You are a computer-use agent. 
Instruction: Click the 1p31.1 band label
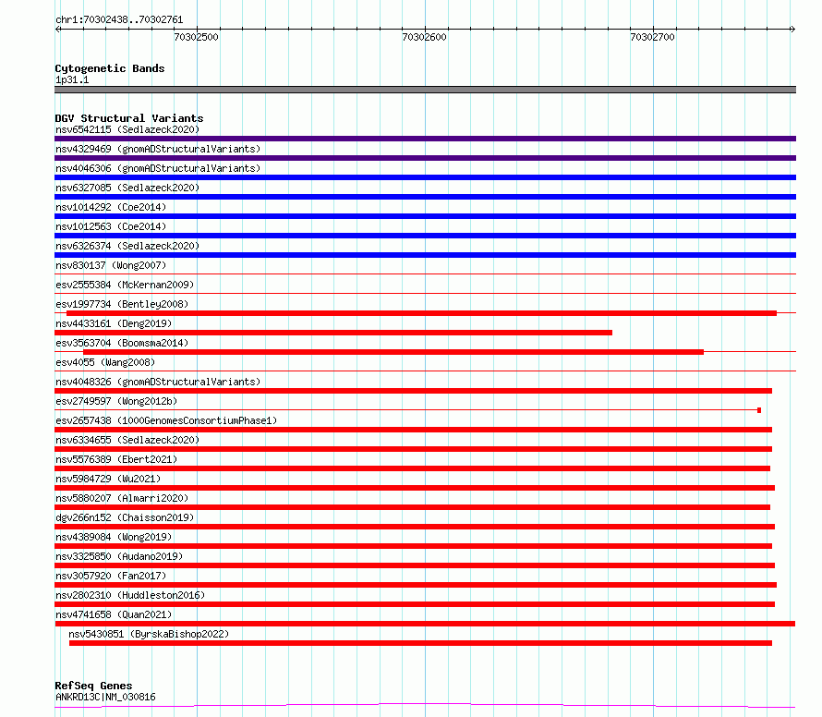point(72,79)
